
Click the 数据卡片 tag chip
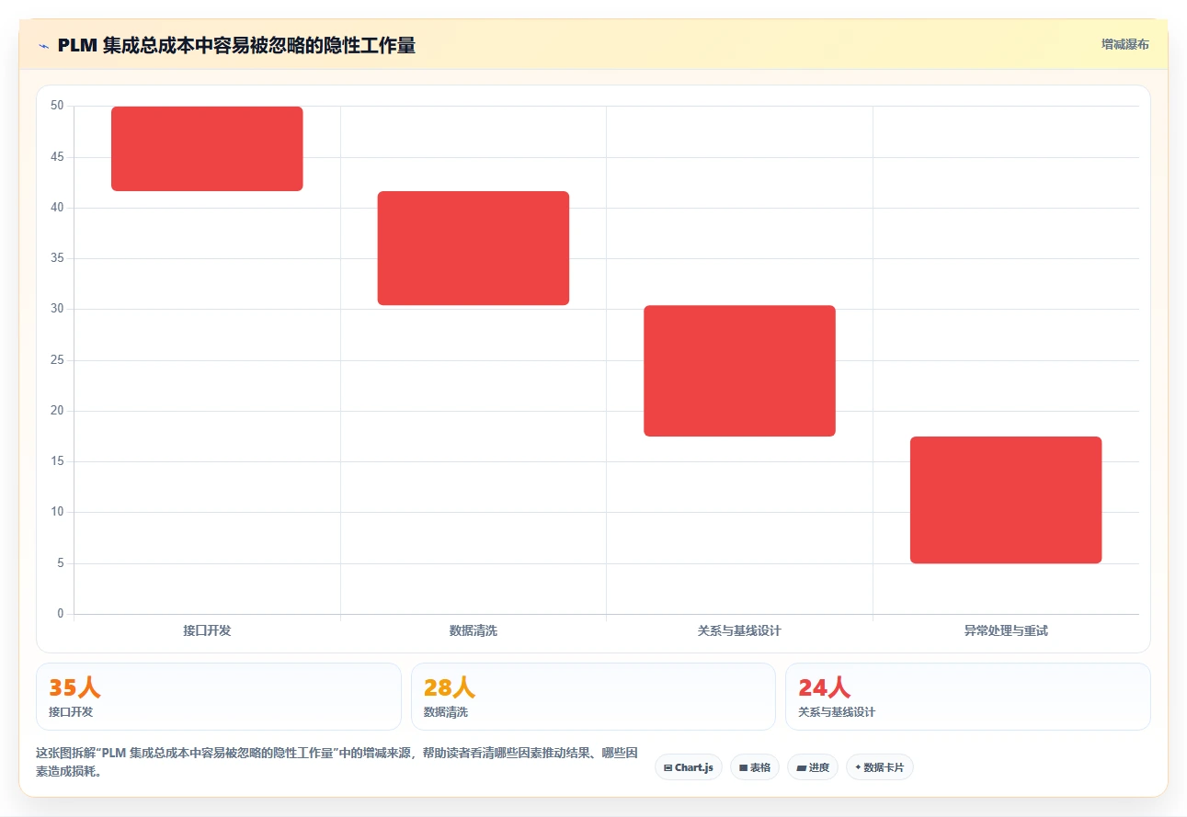pyautogui.click(x=880, y=767)
